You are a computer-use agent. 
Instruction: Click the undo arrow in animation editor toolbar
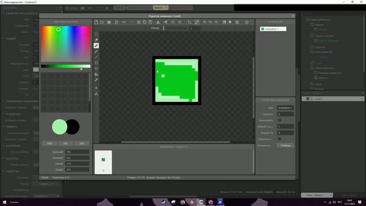124,22
